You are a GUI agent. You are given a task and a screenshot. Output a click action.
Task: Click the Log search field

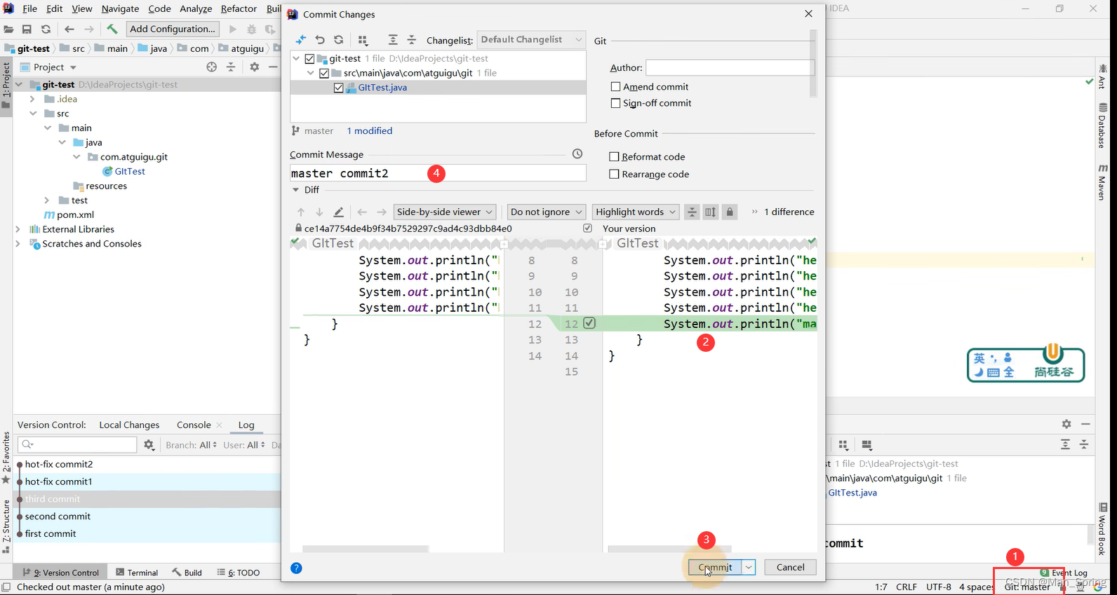coord(77,444)
